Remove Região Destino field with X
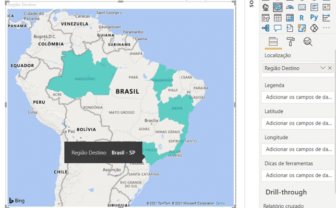Screen dimensions: 336x208 coord(330,68)
